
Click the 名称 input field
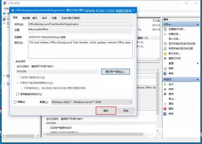(x=80, y=24)
